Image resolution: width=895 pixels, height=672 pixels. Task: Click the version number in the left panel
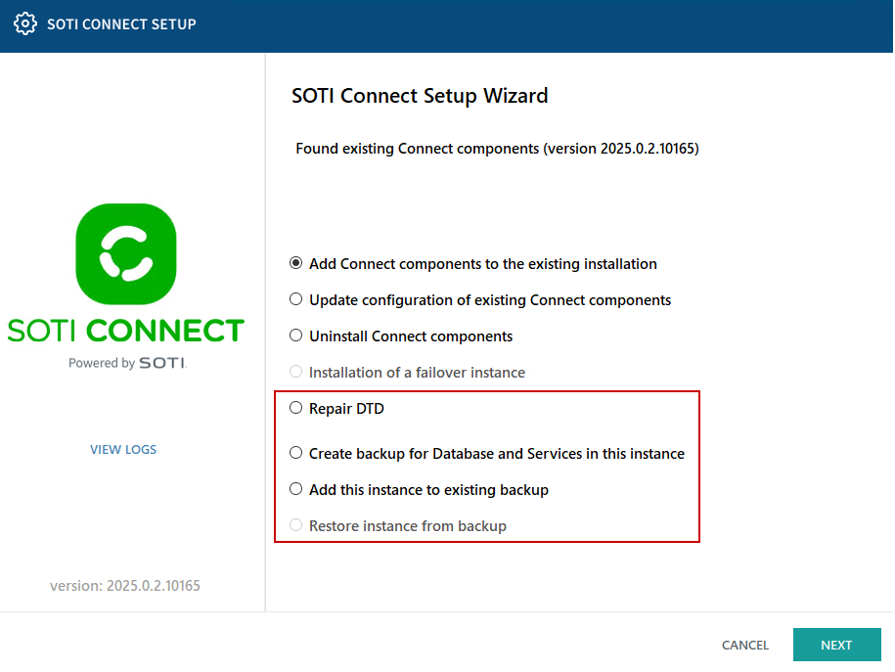124,585
